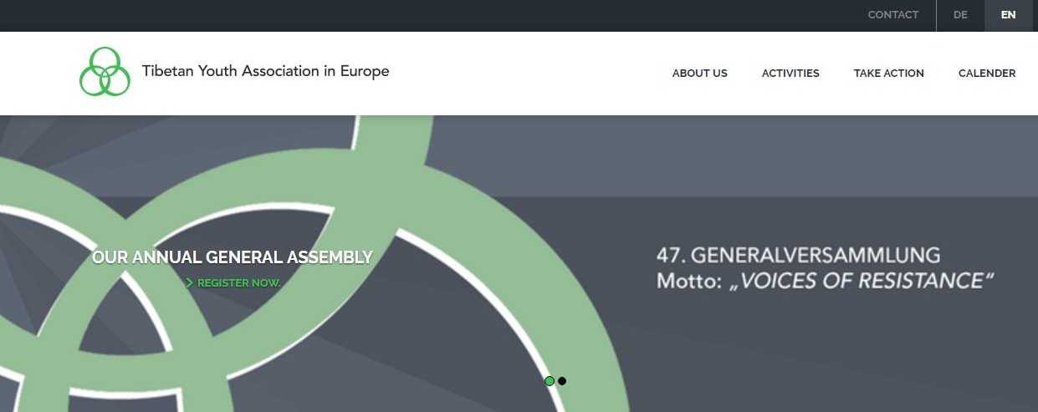1038x412 pixels.
Task: Go to the Calender page
Action: click(986, 74)
